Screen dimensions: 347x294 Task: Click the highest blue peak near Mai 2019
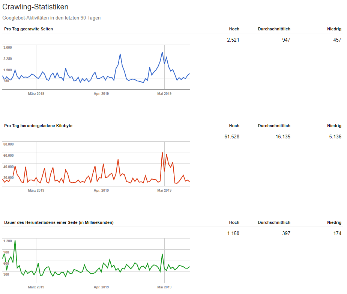click(x=162, y=52)
